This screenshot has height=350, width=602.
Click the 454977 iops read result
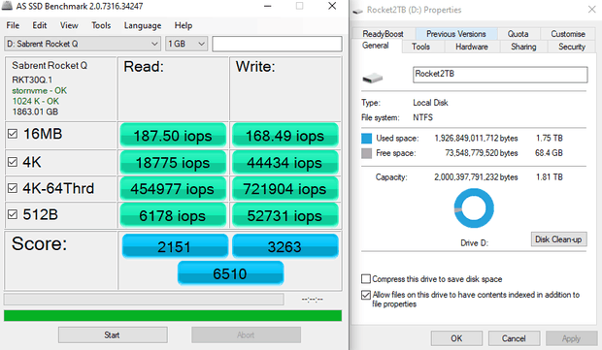(x=173, y=189)
